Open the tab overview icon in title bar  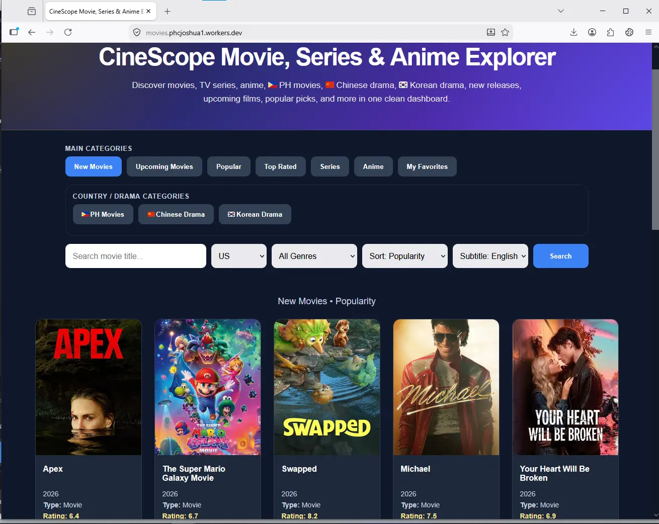pos(32,11)
